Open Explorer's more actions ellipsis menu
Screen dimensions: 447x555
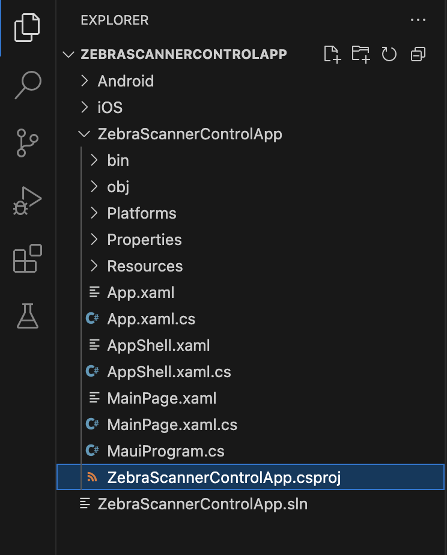click(x=418, y=20)
